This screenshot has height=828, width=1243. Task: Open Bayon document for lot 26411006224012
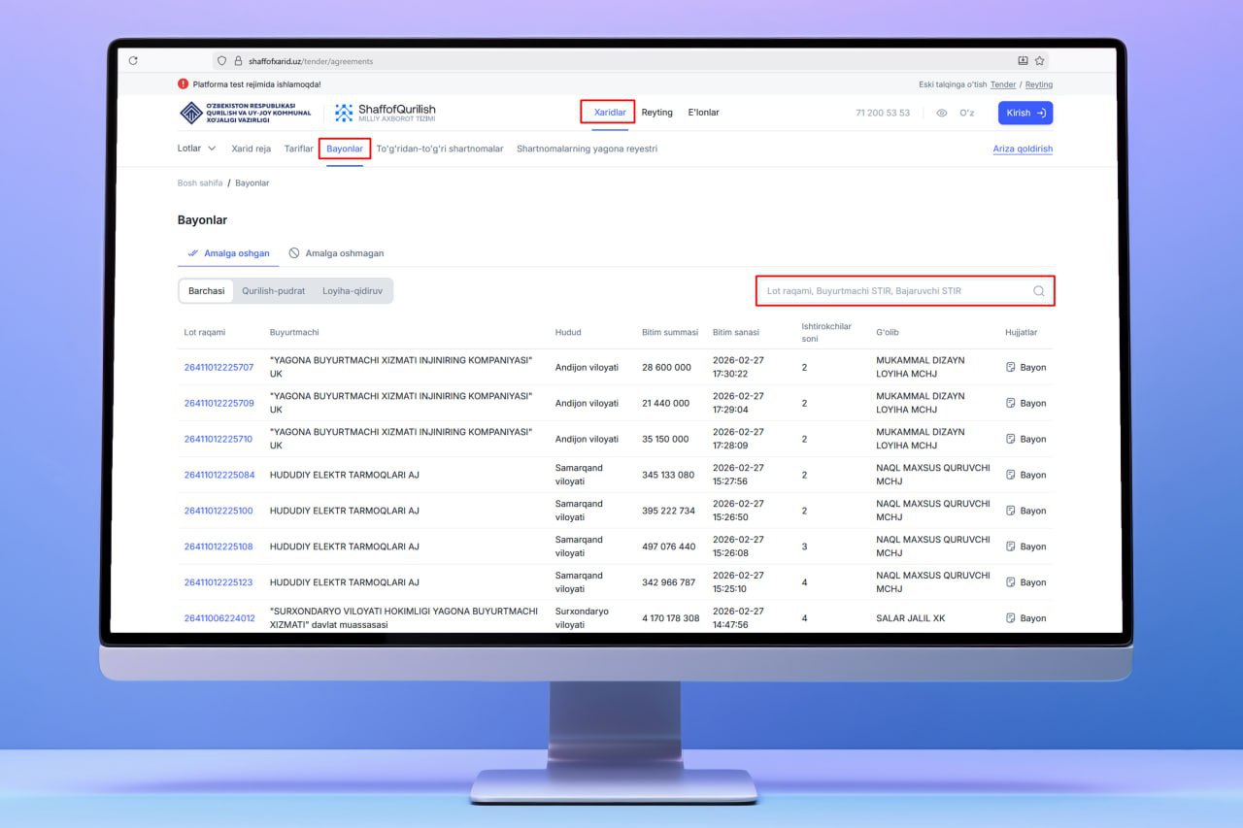1025,618
